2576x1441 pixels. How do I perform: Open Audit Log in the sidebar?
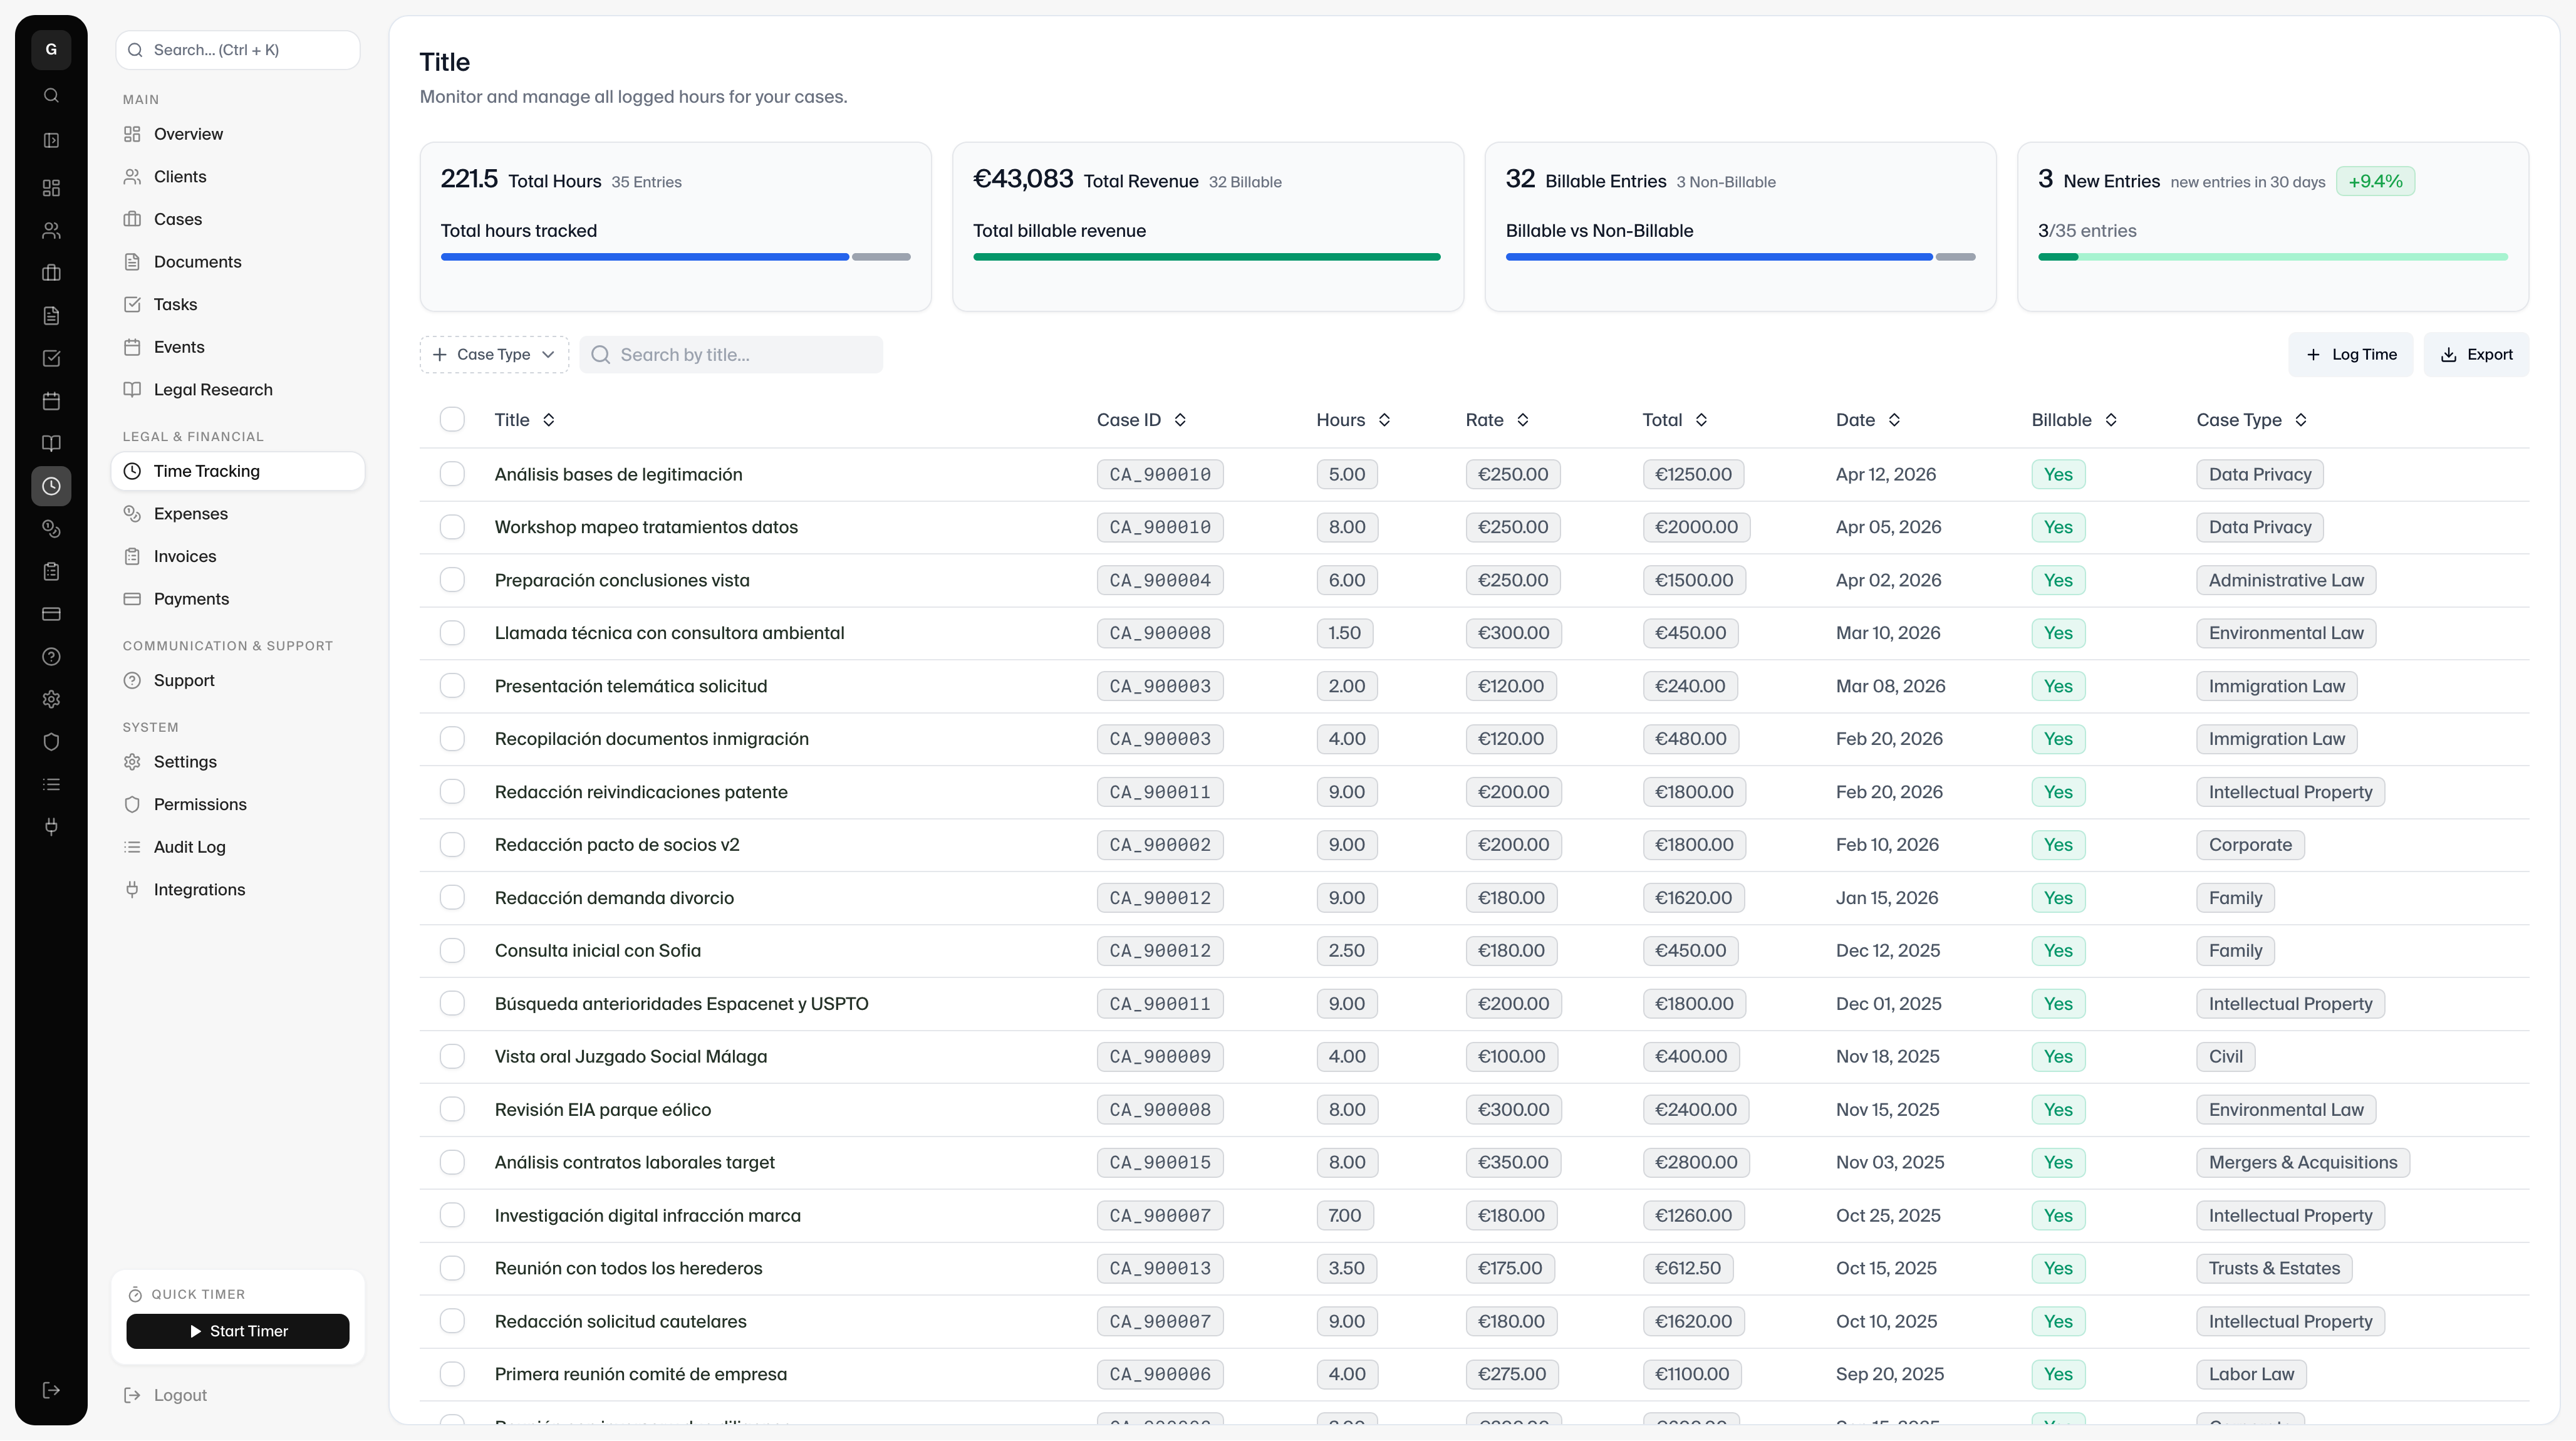click(x=238, y=847)
